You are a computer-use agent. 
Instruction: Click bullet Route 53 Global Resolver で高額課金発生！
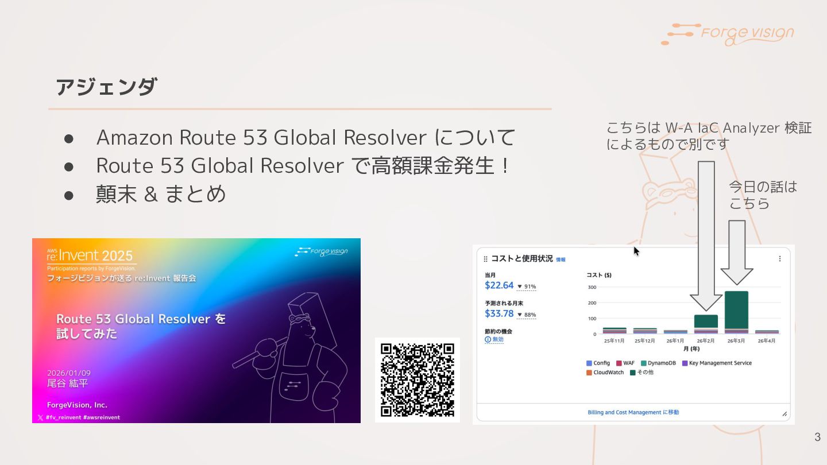pos(303,166)
